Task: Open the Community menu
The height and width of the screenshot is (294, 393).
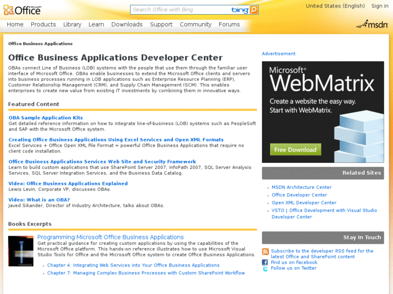Action: coord(196,24)
